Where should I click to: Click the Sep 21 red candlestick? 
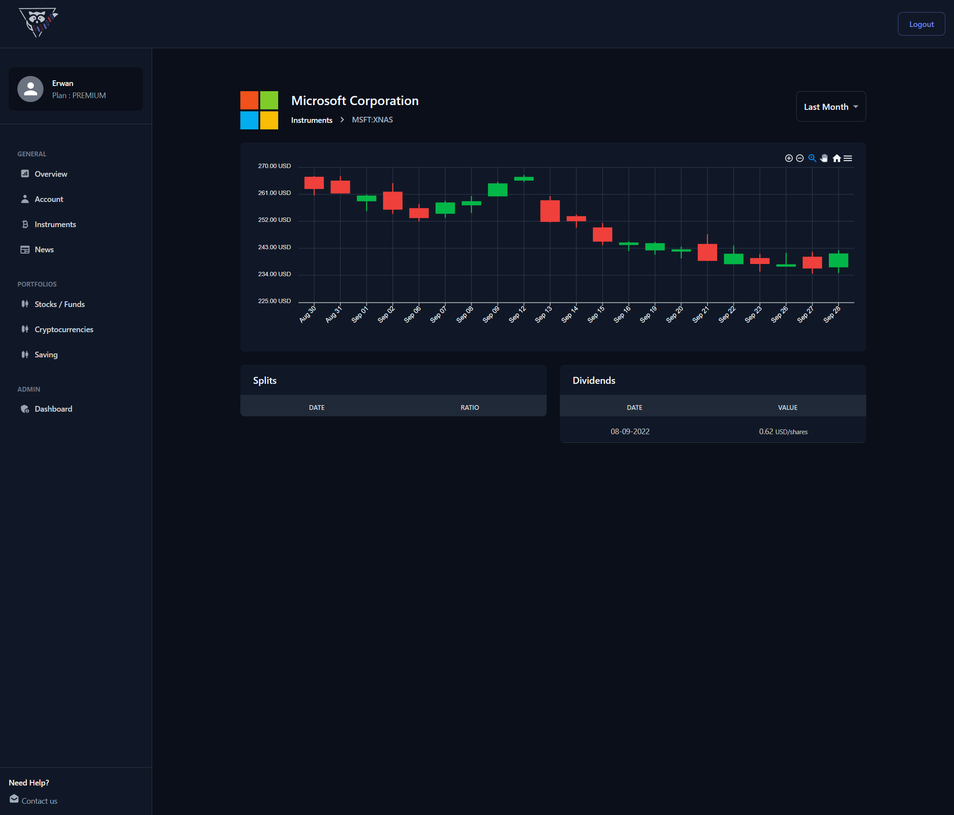pyautogui.click(x=707, y=253)
